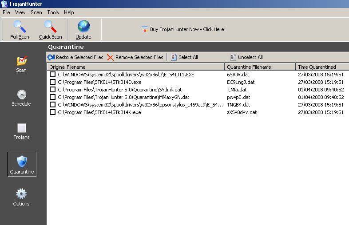Click the Select All document icon
The width and height of the screenshot is (349, 225).
pos(174,57)
